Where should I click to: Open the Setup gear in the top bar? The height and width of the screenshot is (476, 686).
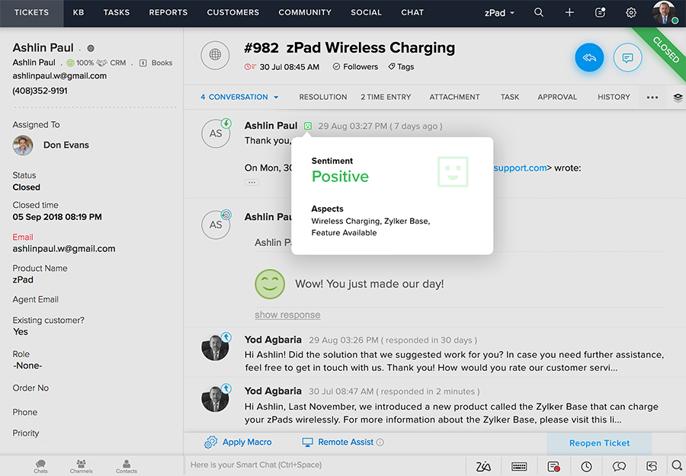click(630, 13)
